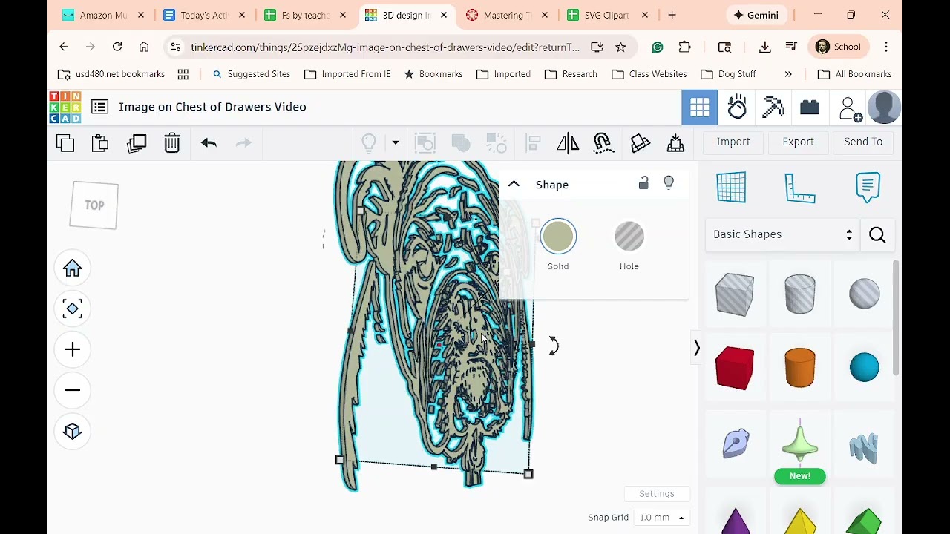
Task: Select the Workplane tool
Action: 731,187
